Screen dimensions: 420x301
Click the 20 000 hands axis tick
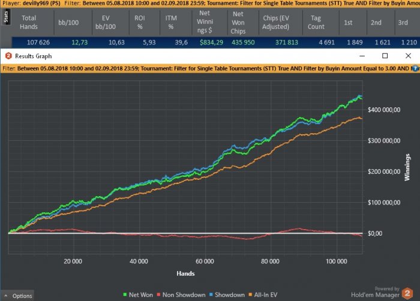point(73,261)
